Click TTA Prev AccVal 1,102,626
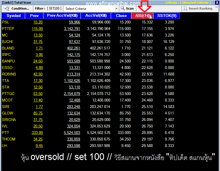Screen dimensions: 220x171 coord(72,81)
